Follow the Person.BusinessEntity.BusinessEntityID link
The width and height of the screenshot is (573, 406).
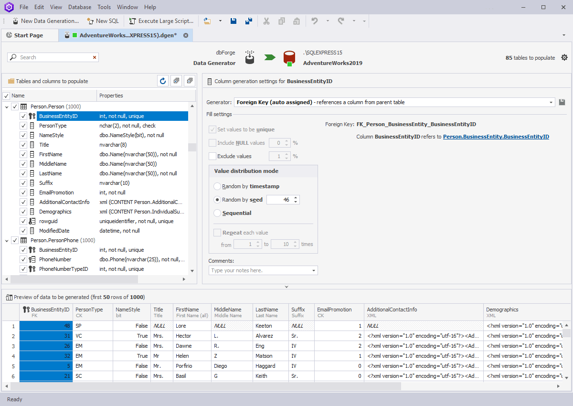click(x=496, y=137)
